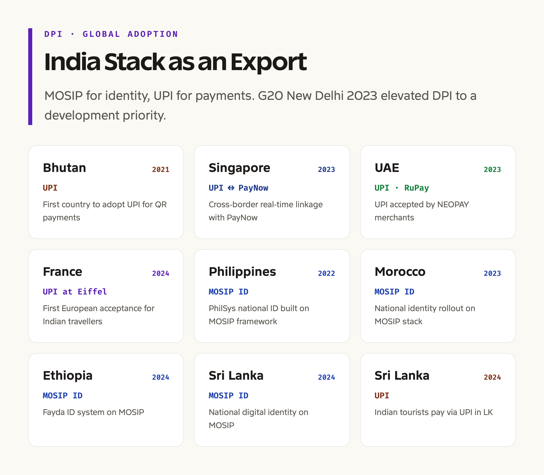Click the 2023 year on Singapore card
544x475 pixels.
[326, 169]
